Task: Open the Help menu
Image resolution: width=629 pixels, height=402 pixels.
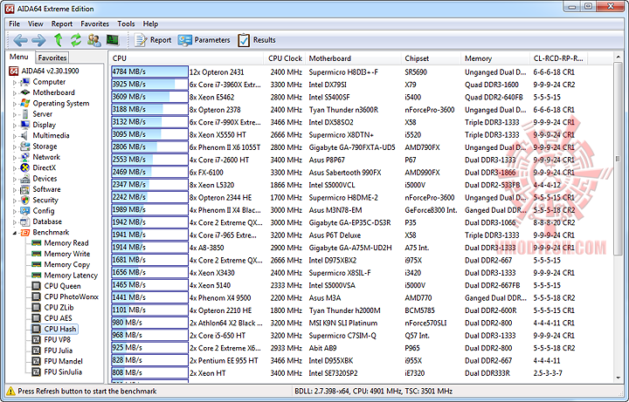Action: [x=150, y=24]
